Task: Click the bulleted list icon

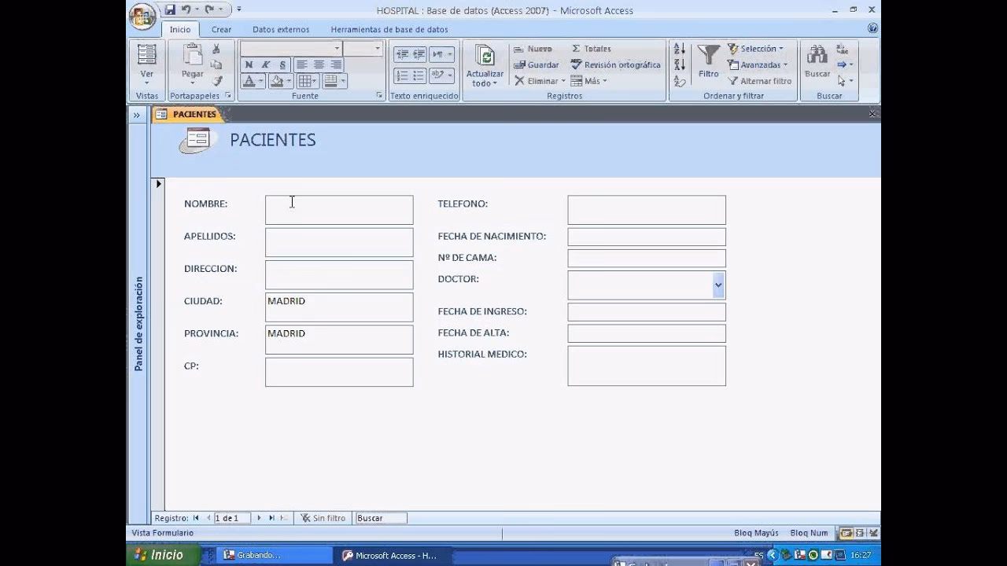Action: (419, 75)
